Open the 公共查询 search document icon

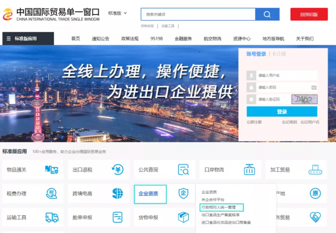pos(183,169)
